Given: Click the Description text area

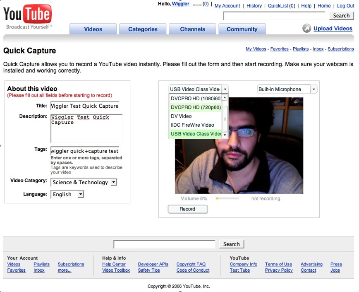Looking at the screenshot, I should click(86, 128).
